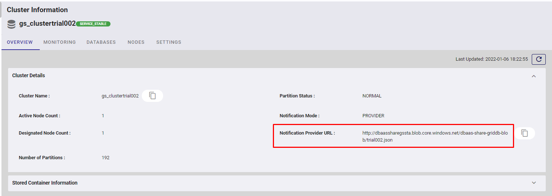Click the NORMAL partition status value
Screen dimensions: 552x196
pyautogui.click(x=372, y=96)
